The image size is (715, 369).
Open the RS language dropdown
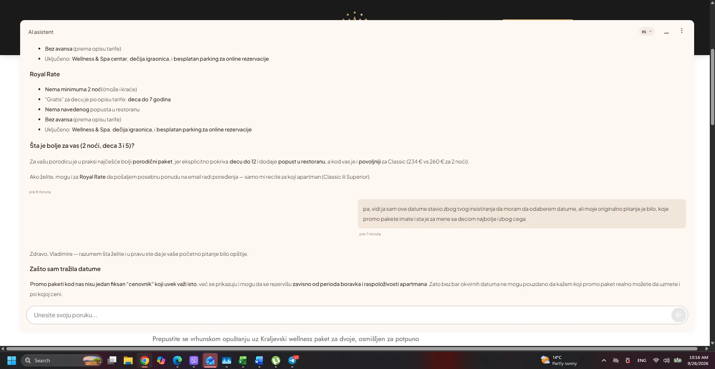pyautogui.click(x=646, y=32)
